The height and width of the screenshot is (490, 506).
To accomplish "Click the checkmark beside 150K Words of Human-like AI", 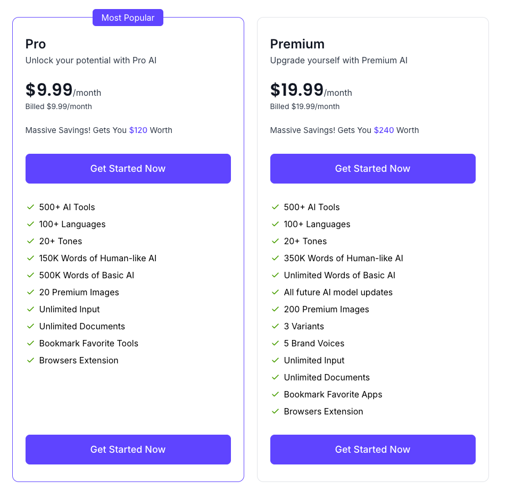I will tap(30, 258).
